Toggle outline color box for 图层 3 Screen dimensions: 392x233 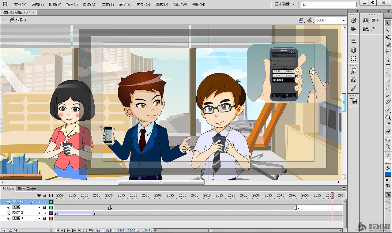tap(51, 218)
